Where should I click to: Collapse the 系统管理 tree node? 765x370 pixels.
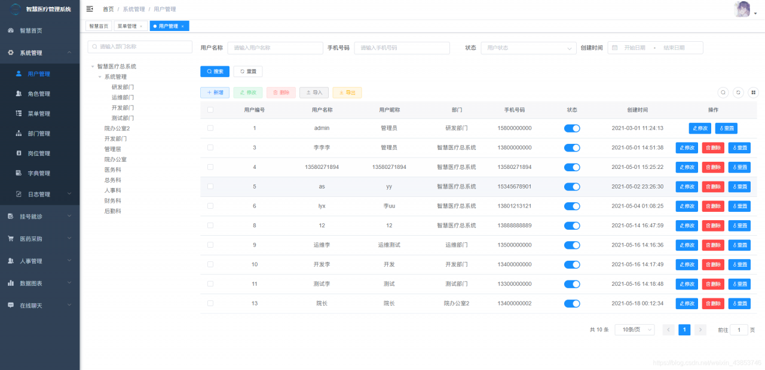point(100,77)
